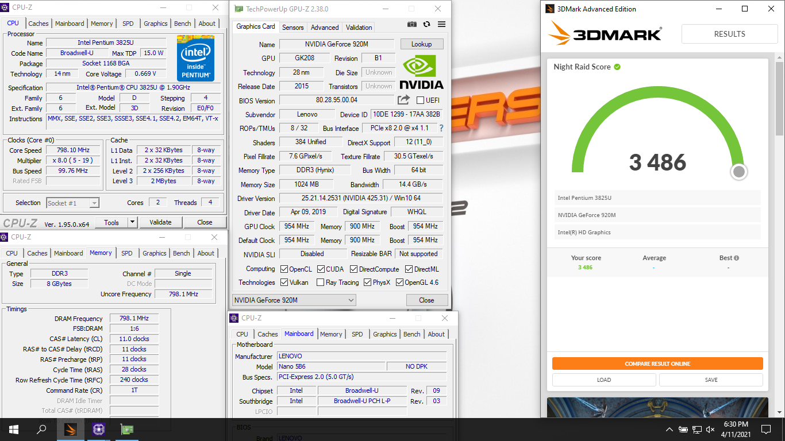Click the Intel Pentium logo in CPU-Z
785x441 pixels.
[x=196, y=59]
